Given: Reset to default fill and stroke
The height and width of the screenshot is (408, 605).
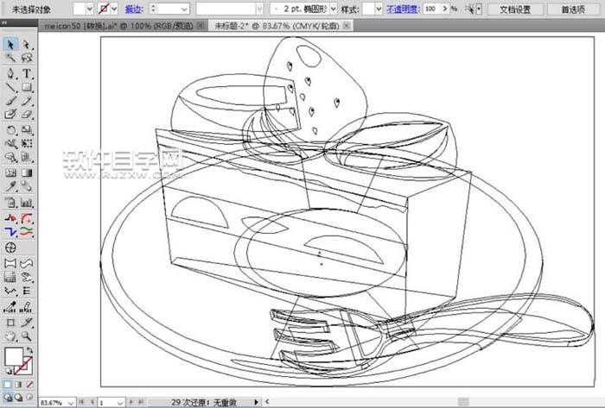Looking at the screenshot, I should tap(8, 371).
